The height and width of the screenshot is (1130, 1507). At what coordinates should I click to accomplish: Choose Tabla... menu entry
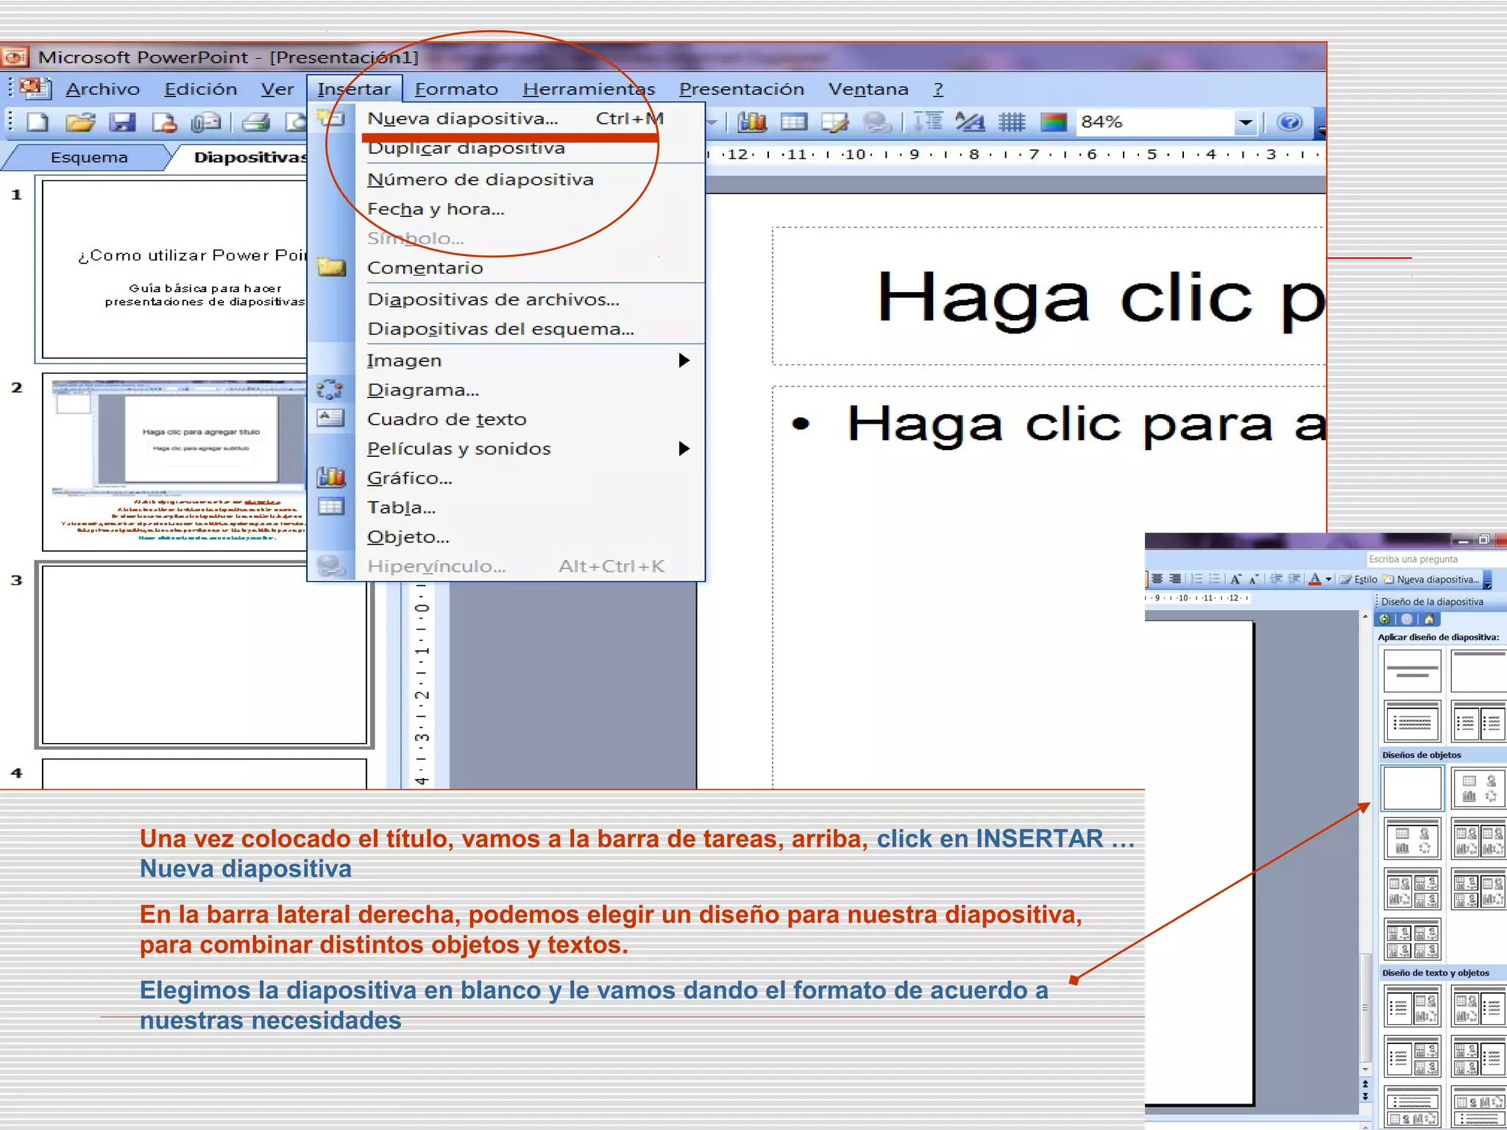pyautogui.click(x=508, y=508)
